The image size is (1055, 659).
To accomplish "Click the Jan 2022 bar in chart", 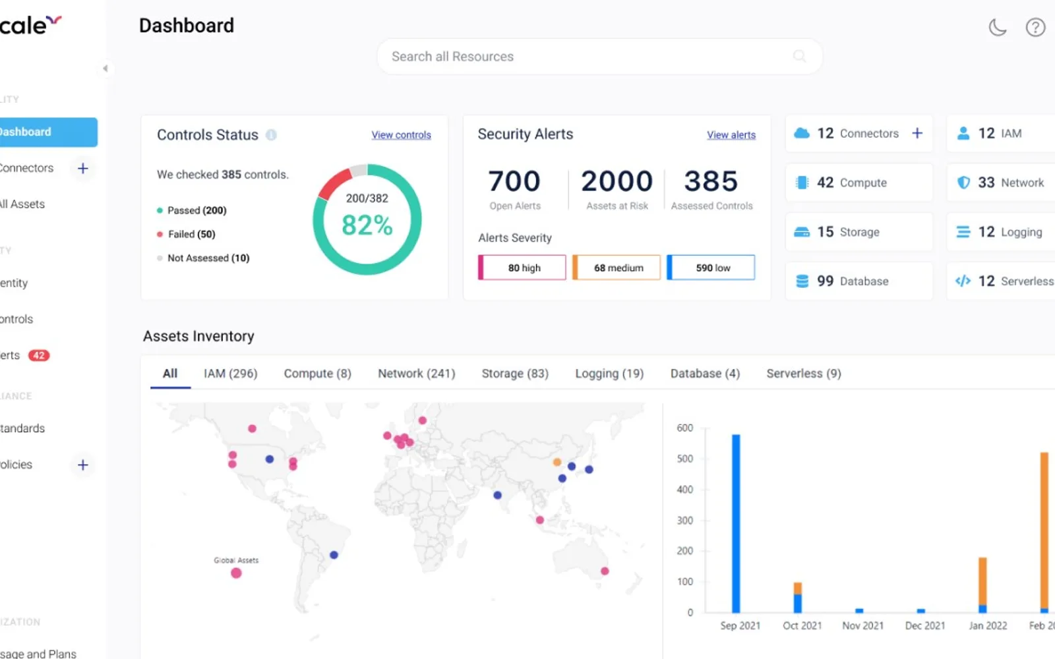I will coord(982,585).
